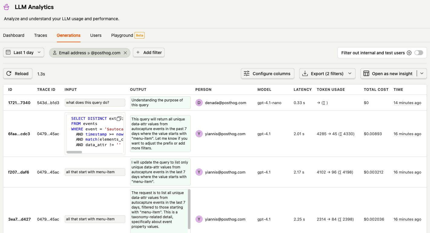Click the Y avatar in row 6faa...cdc3
The image size is (430, 233).
(x=199, y=134)
